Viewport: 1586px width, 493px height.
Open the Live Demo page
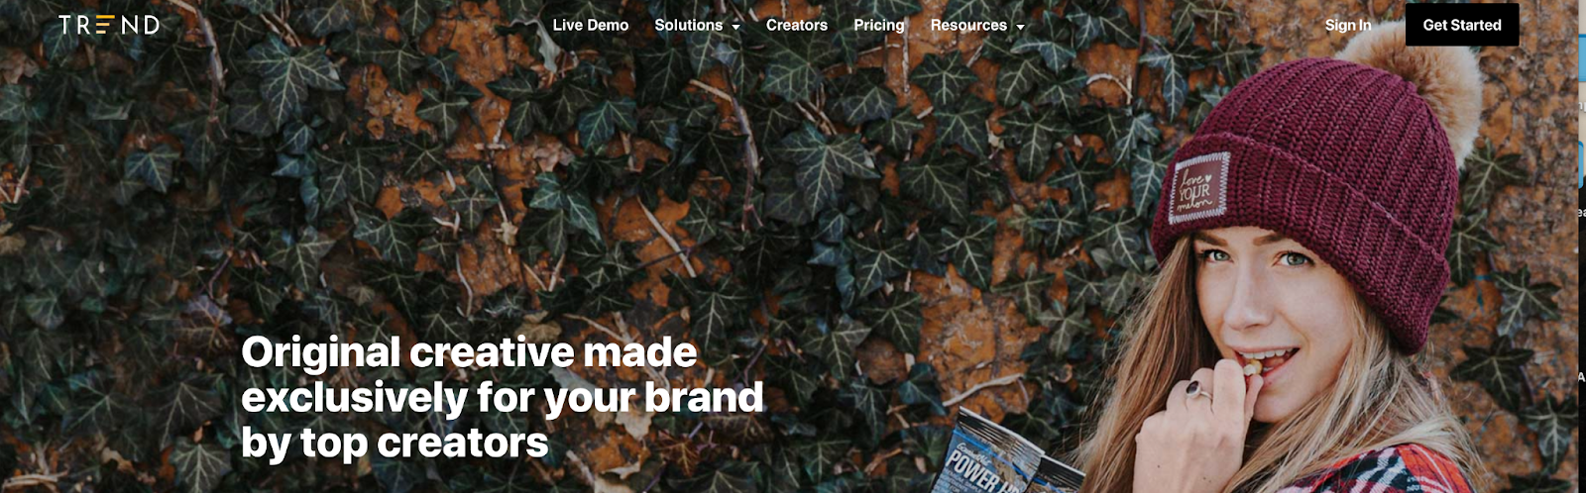(x=591, y=25)
